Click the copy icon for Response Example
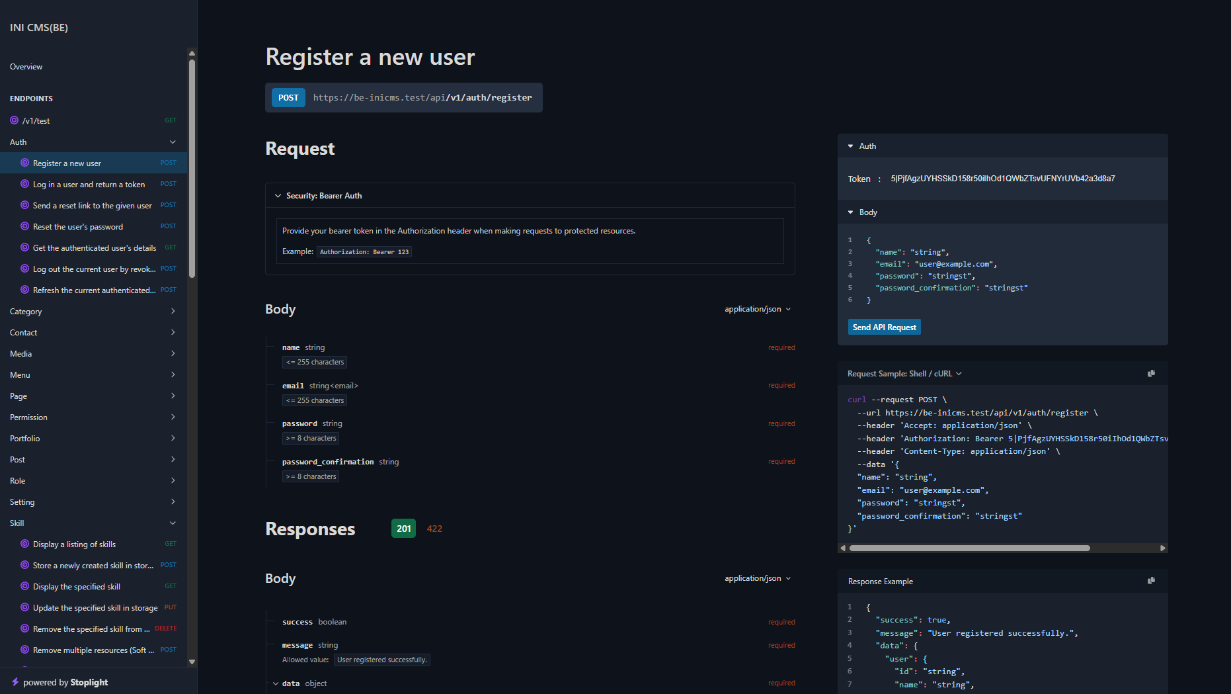The image size is (1231, 694). pyautogui.click(x=1151, y=581)
